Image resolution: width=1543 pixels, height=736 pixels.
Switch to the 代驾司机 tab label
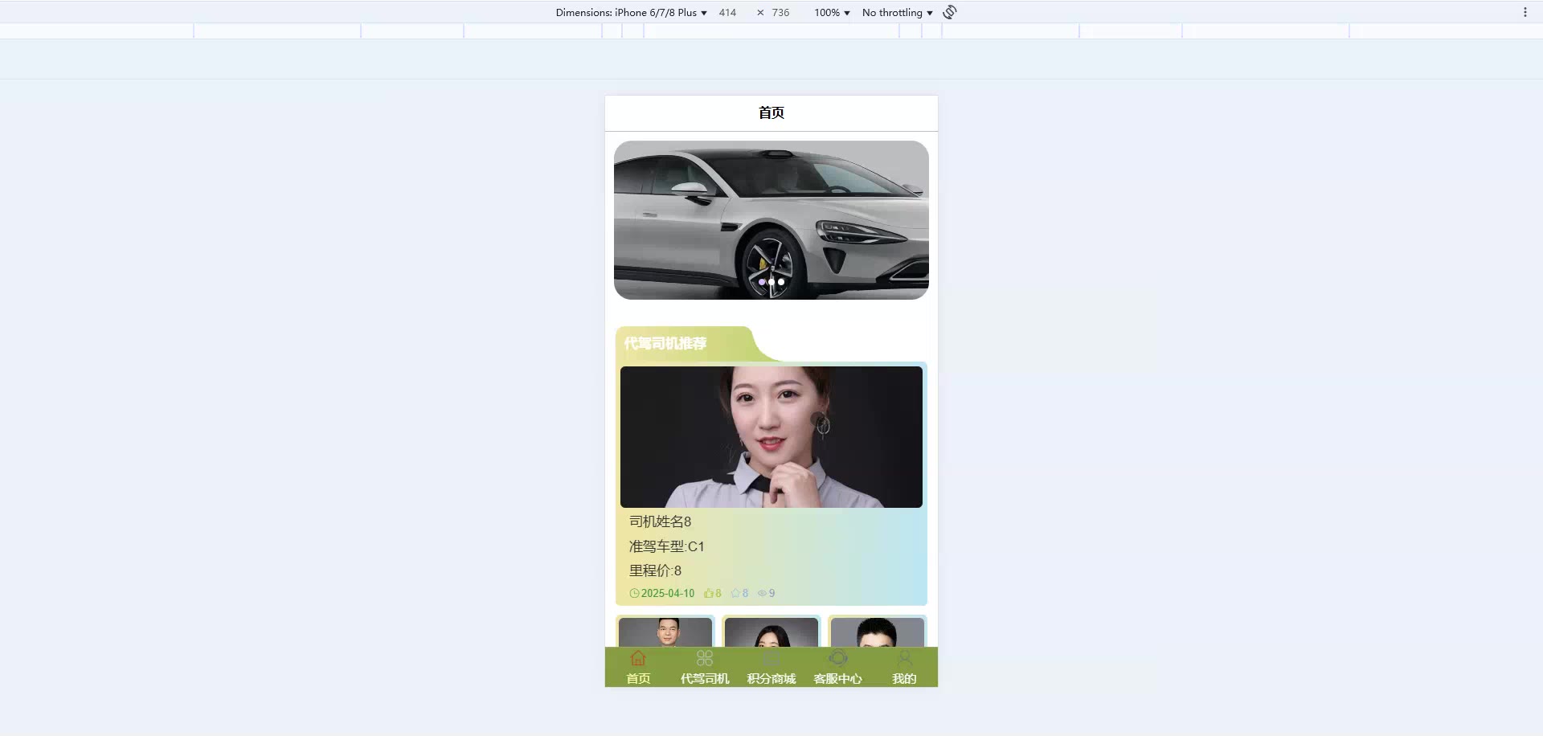click(x=705, y=679)
